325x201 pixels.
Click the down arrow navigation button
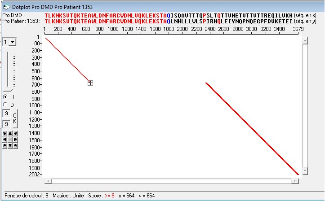coord(10,145)
